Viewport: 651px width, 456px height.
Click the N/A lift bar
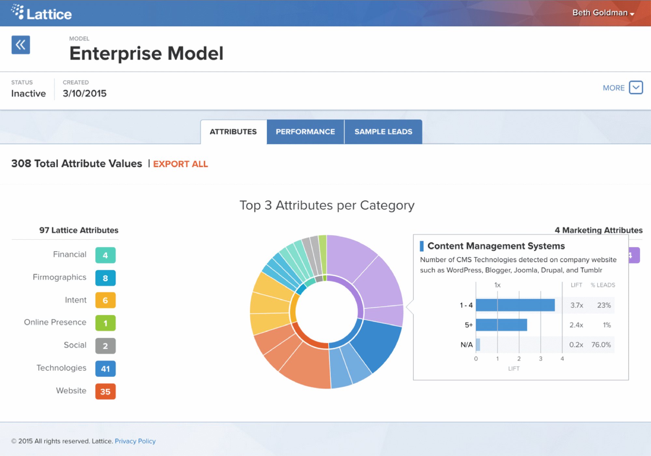tap(478, 345)
